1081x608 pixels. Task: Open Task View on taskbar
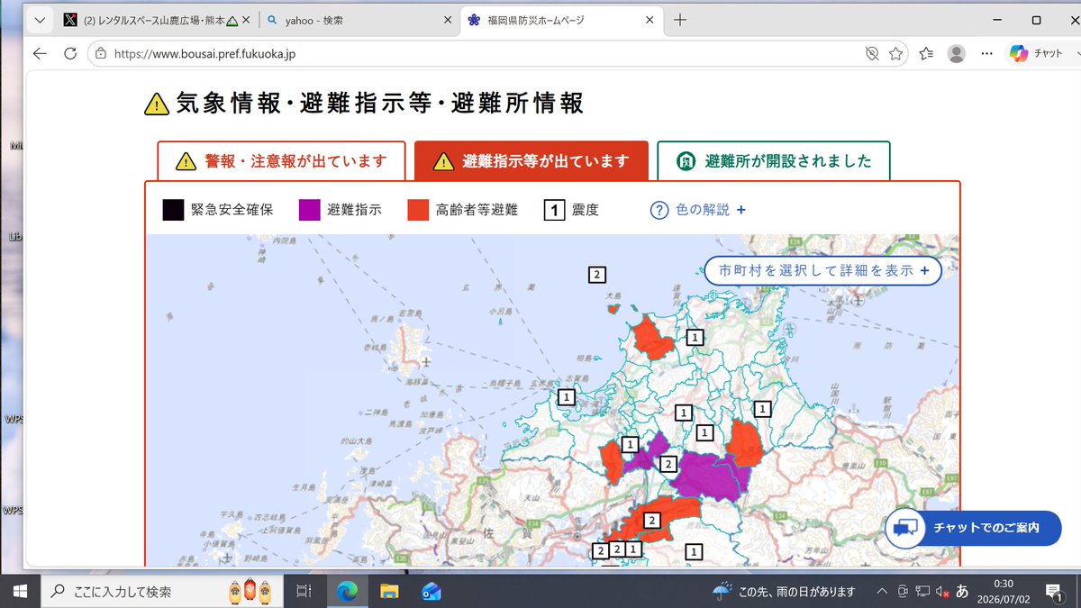(x=304, y=591)
